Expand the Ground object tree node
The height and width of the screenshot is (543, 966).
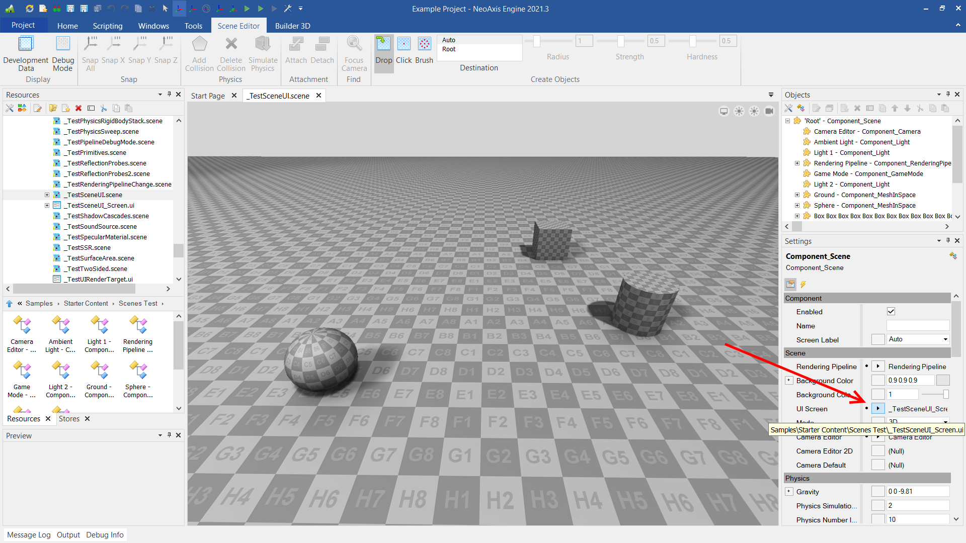(797, 195)
